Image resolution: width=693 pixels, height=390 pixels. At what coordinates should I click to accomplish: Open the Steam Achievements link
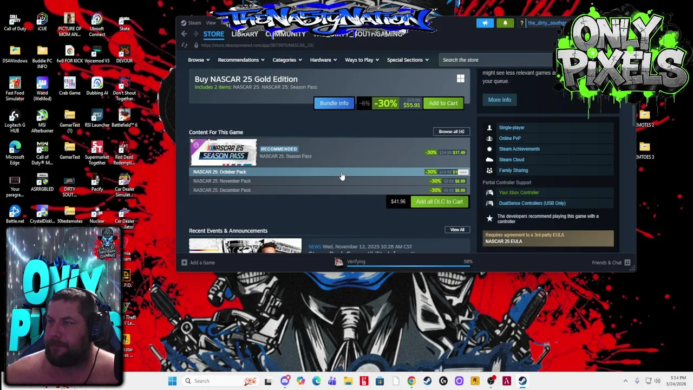point(519,149)
